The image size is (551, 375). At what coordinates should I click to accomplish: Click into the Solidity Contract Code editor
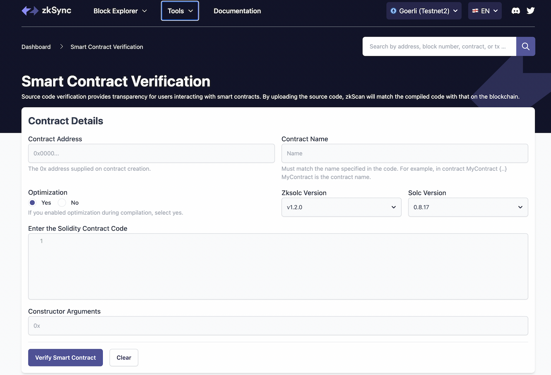[x=278, y=266]
